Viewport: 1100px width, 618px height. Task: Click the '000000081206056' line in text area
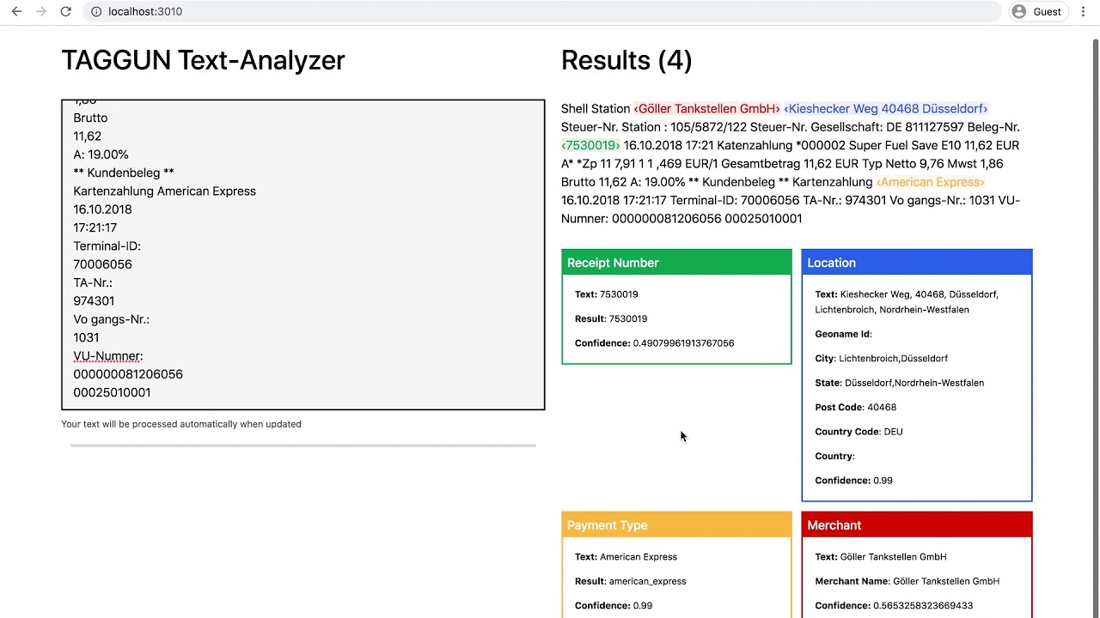point(128,374)
